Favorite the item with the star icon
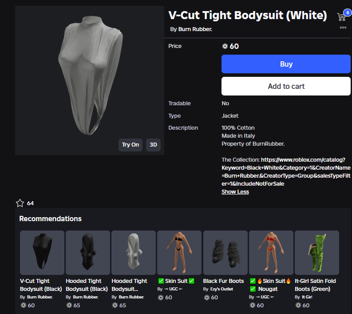This screenshot has height=314, width=352. [x=20, y=203]
